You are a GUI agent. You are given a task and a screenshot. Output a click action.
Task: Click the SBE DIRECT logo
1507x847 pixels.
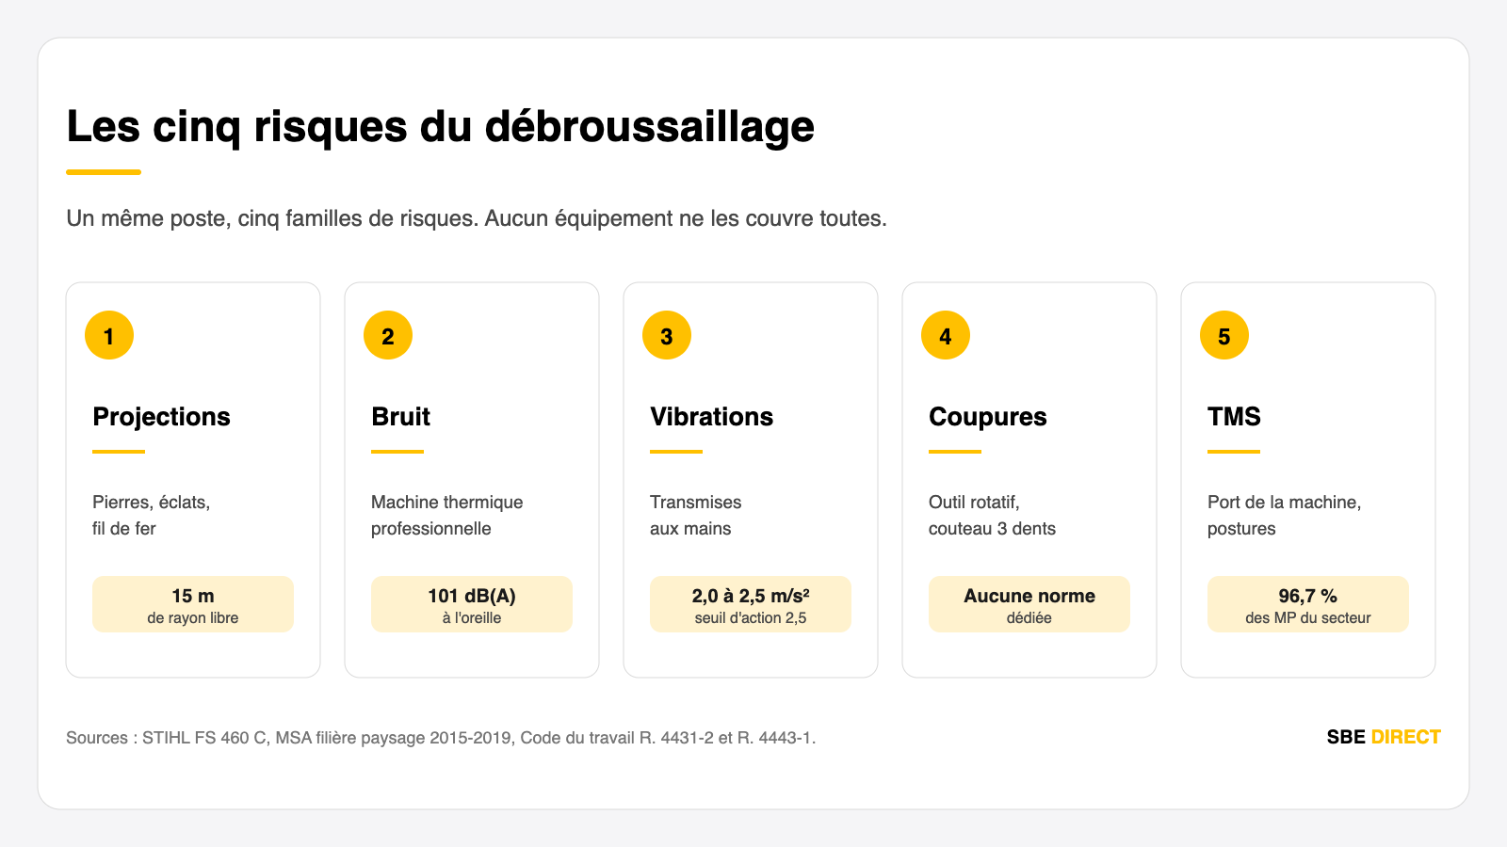(x=1384, y=737)
